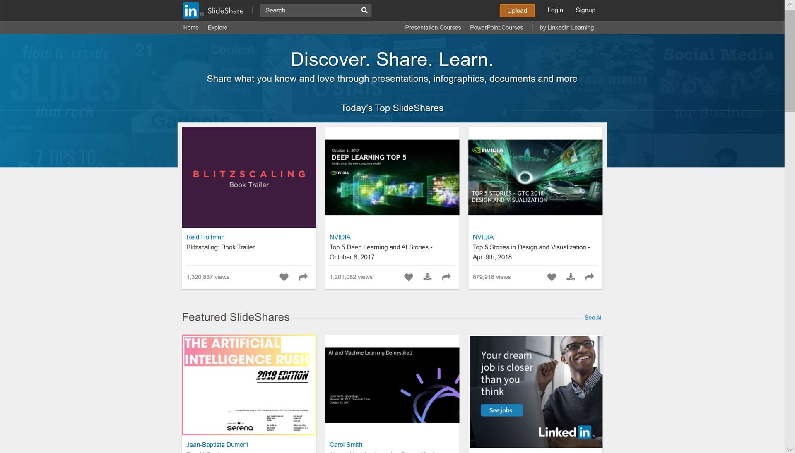Image resolution: width=795 pixels, height=453 pixels.
Task: Click the search magnifier icon
Action: 364,10
